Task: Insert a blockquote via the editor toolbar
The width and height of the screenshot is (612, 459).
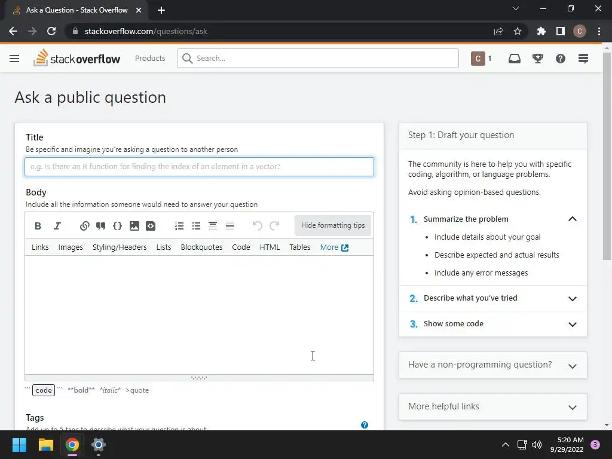Action: (x=100, y=226)
